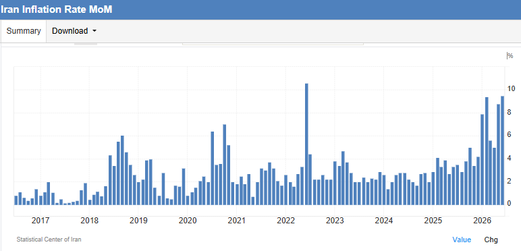Switch chart to Value view

pyautogui.click(x=462, y=240)
